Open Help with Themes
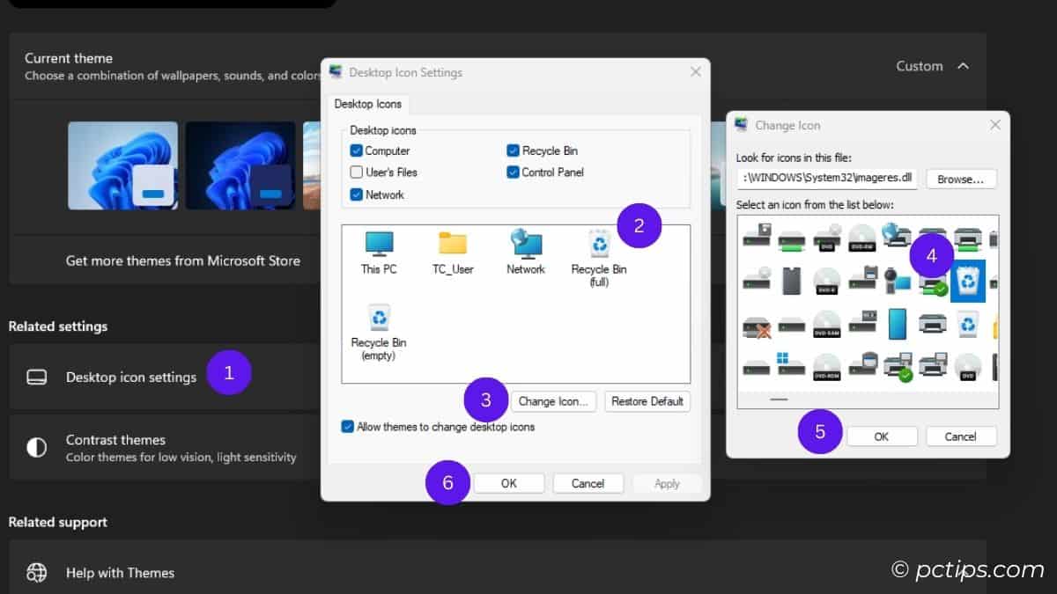This screenshot has width=1057, height=594. tap(120, 573)
